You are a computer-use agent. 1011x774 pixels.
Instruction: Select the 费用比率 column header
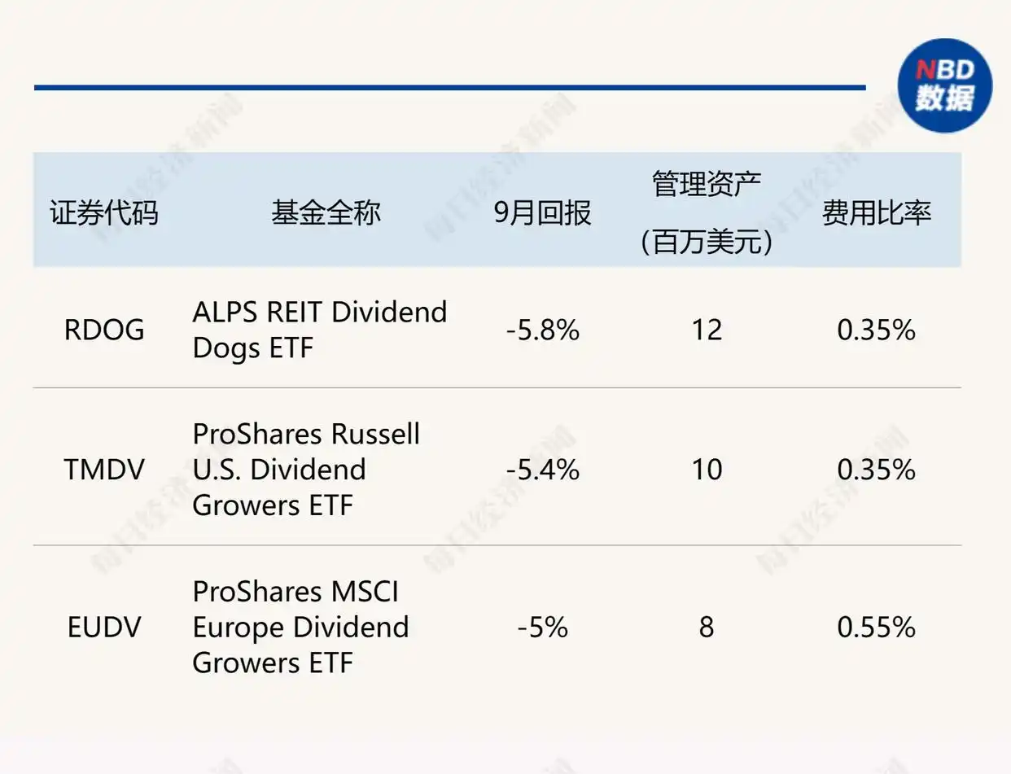pyautogui.click(x=876, y=212)
